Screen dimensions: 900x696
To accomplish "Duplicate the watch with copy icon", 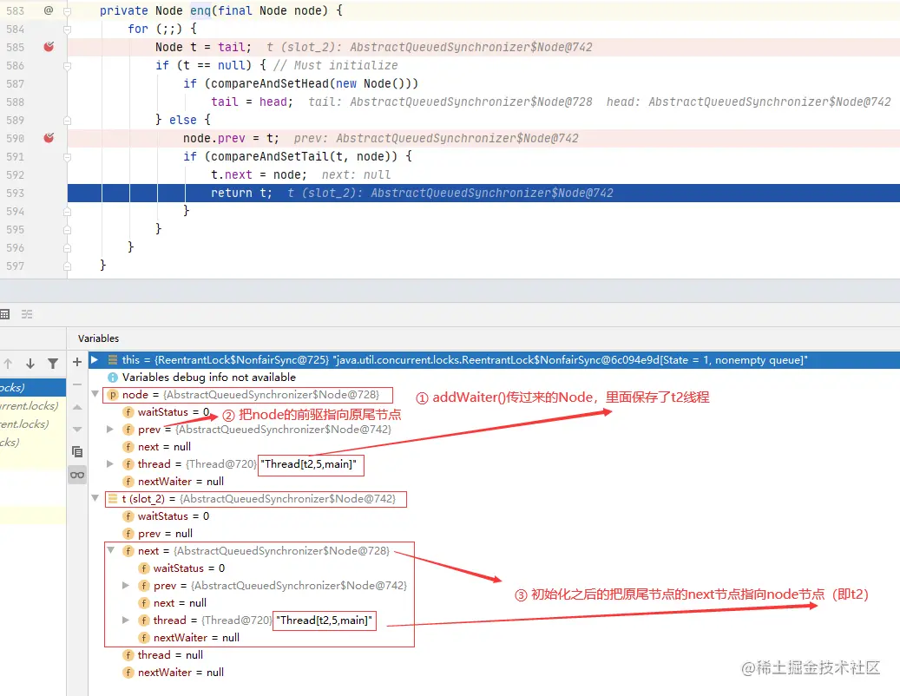I will pos(77,451).
